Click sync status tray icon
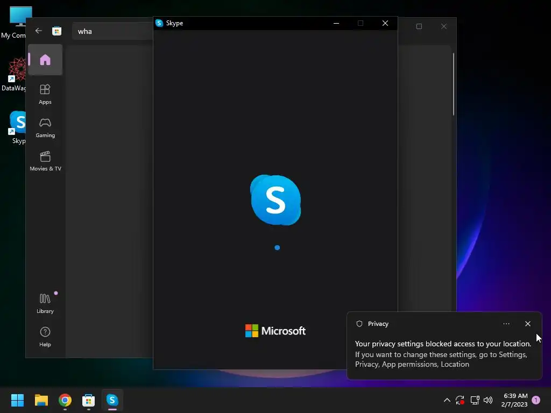 tap(460, 400)
